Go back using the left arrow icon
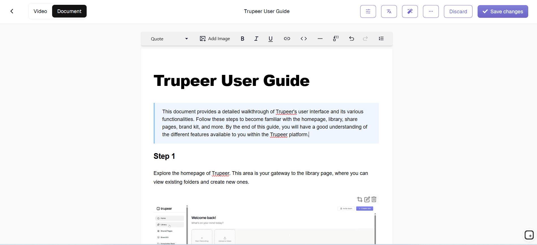The image size is (537, 245). (x=12, y=11)
